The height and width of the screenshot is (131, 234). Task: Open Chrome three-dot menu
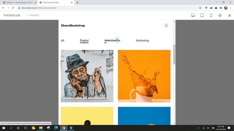(x=231, y=8)
